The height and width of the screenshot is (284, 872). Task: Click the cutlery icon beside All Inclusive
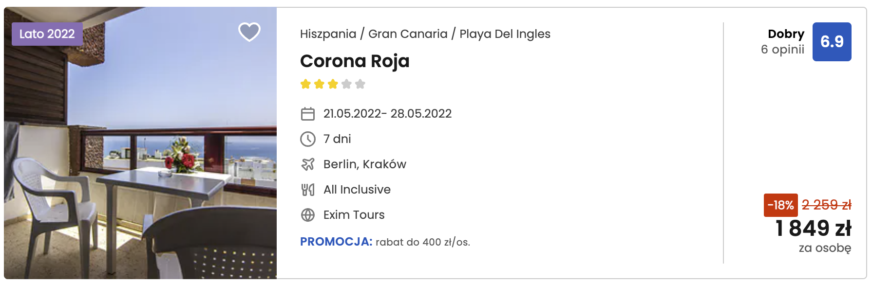click(308, 190)
